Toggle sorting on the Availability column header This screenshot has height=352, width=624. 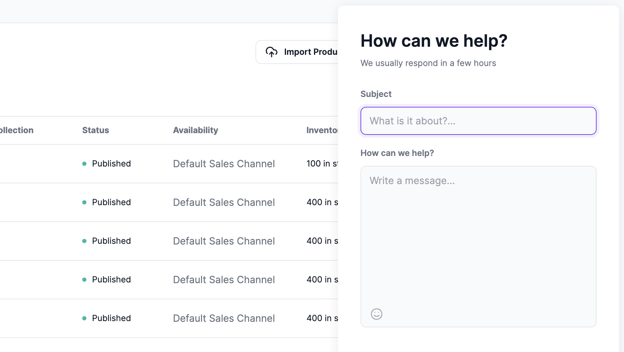195,130
